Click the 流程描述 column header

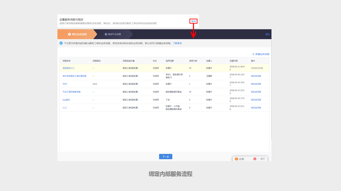click(97, 61)
